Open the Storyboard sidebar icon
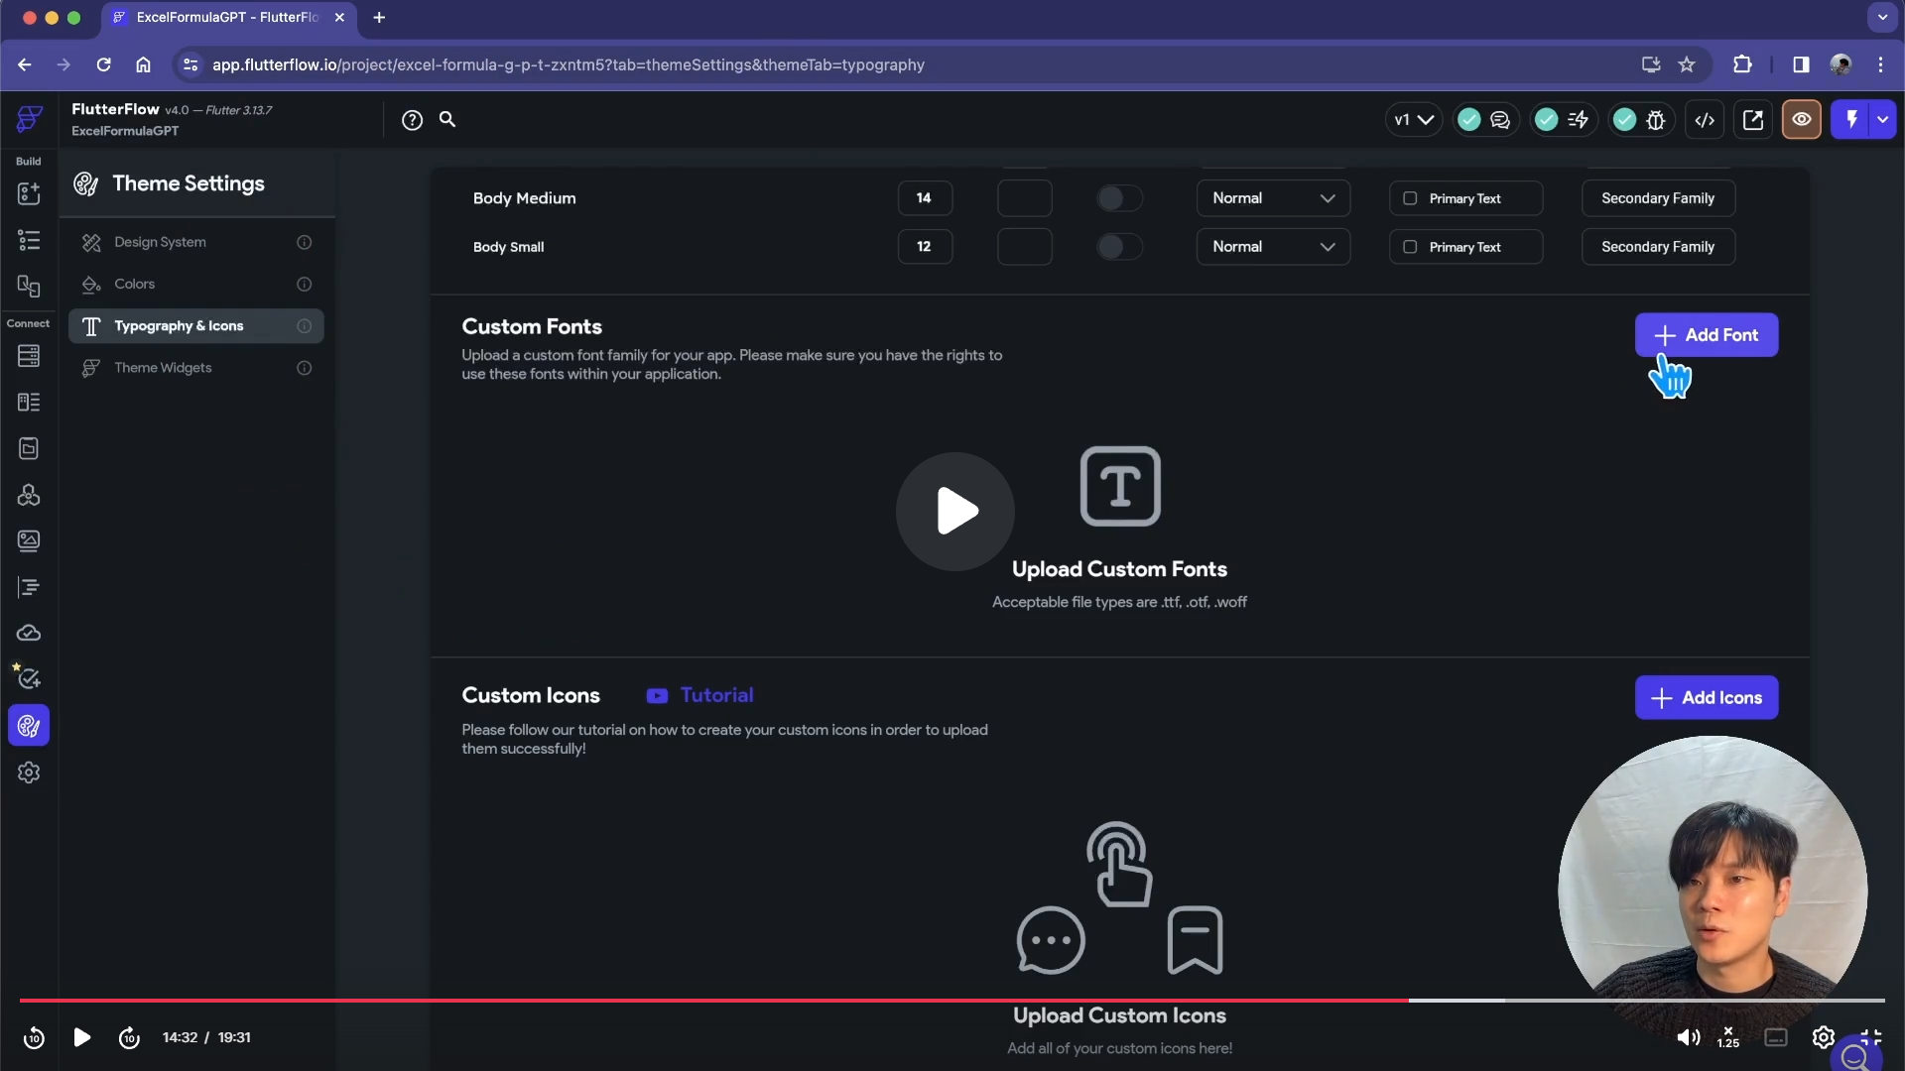1905x1071 pixels. (x=29, y=287)
